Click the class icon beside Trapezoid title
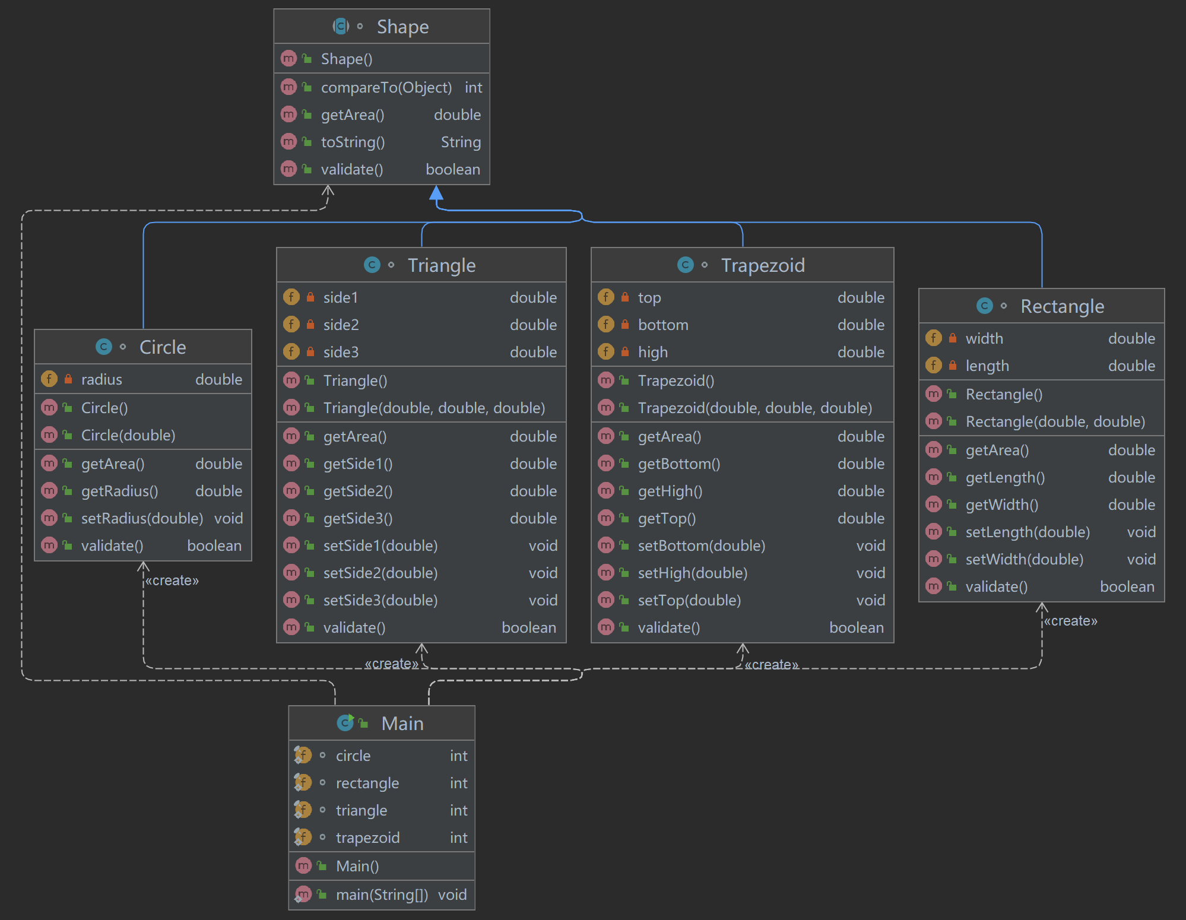The height and width of the screenshot is (920, 1186). point(686,265)
